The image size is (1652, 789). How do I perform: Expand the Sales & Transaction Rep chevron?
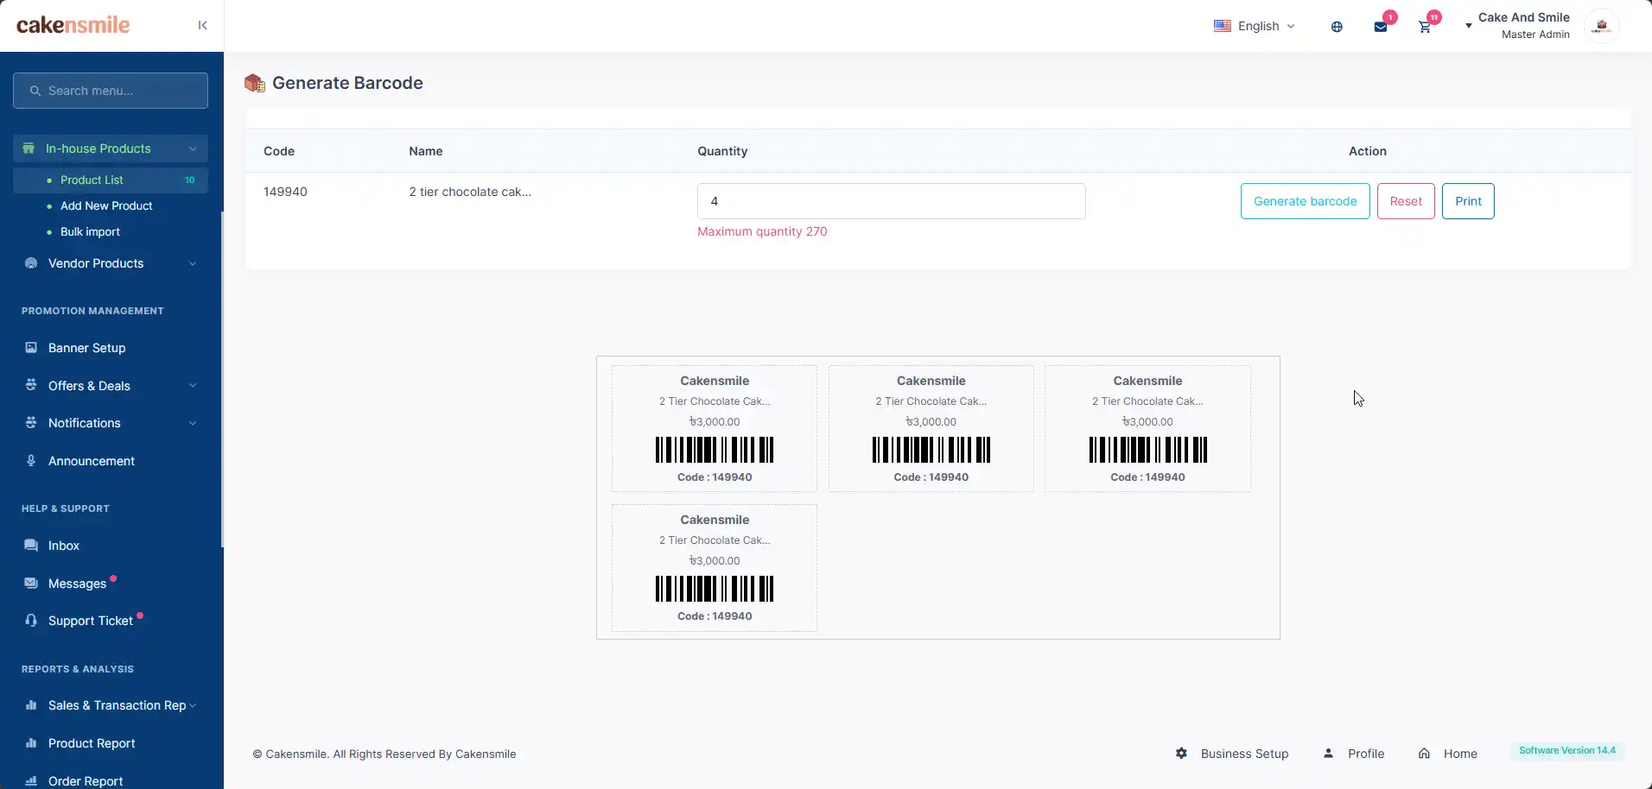click(x=193, y=705)
